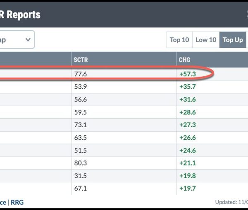The height and width of the screenshot is (210, 248).
Task: Click change value +19.8
Action: [x=188, y=176]
